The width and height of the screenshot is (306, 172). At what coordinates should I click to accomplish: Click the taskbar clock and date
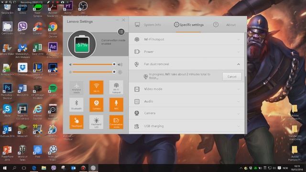pyautogui.click(x=297, y=168)
